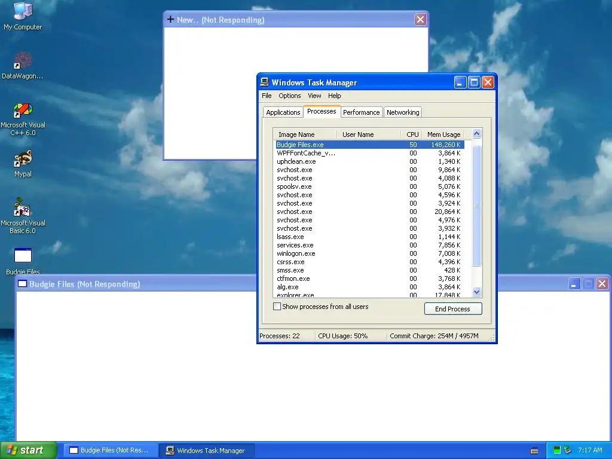
Task: Select Microsoft Visual C++ 6.0 shortcut
Action: pos(23,120)
